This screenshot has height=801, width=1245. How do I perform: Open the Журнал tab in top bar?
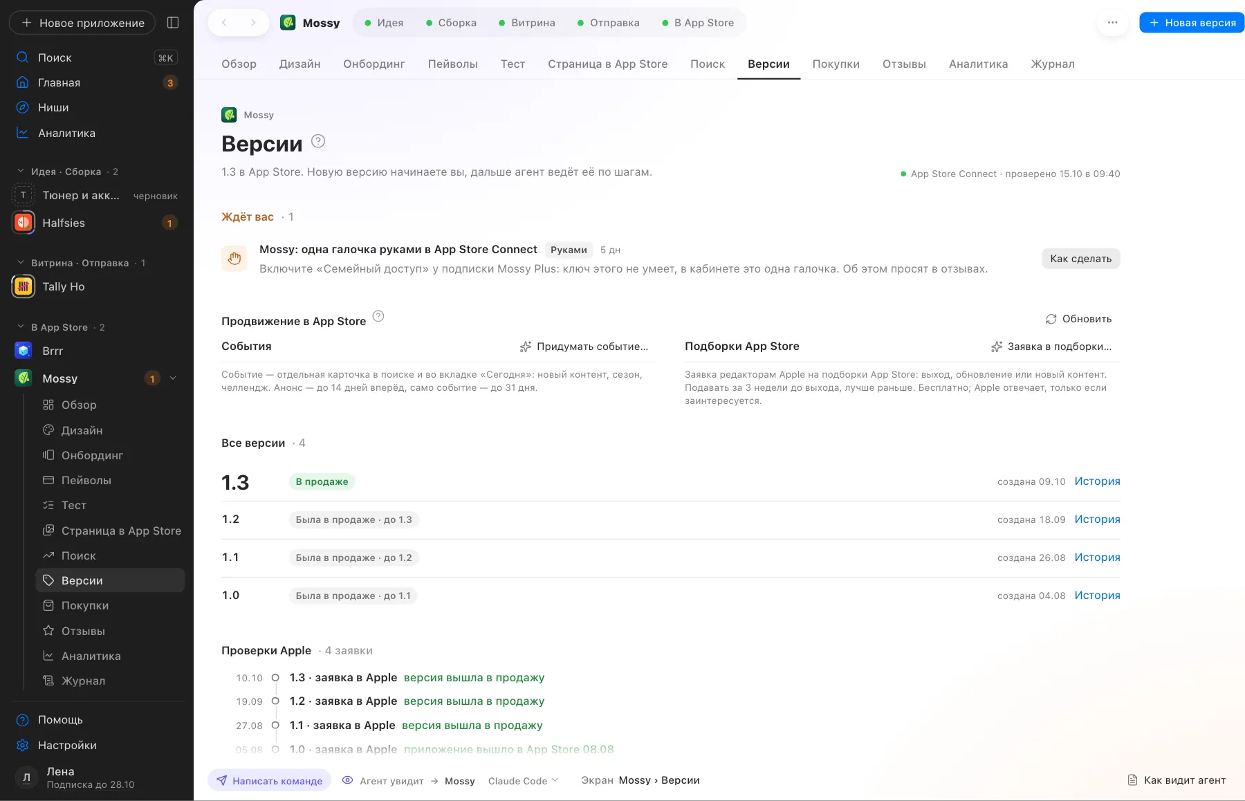tap(1053, 64)
